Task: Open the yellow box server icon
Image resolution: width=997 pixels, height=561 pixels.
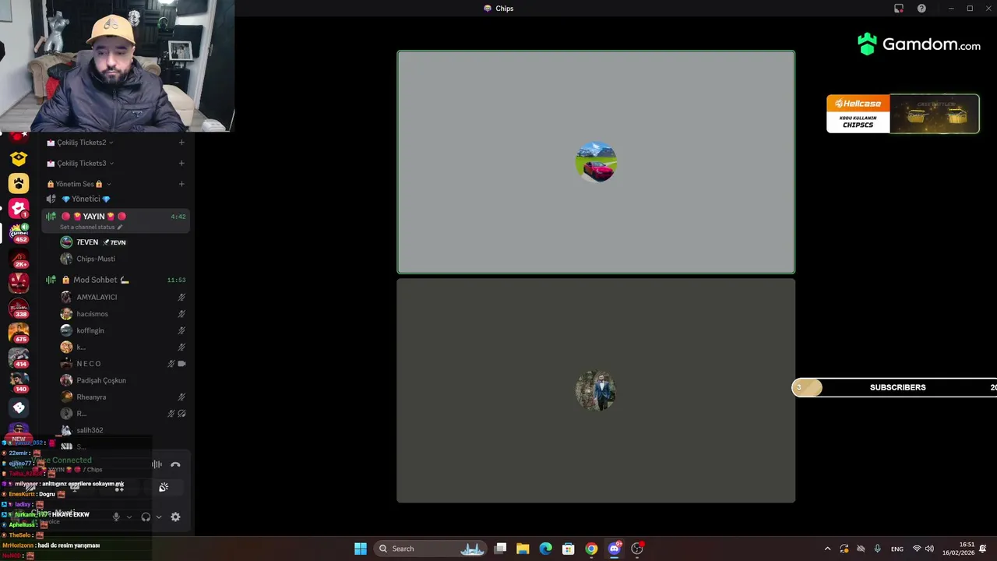Action: [x=19, y=159]
